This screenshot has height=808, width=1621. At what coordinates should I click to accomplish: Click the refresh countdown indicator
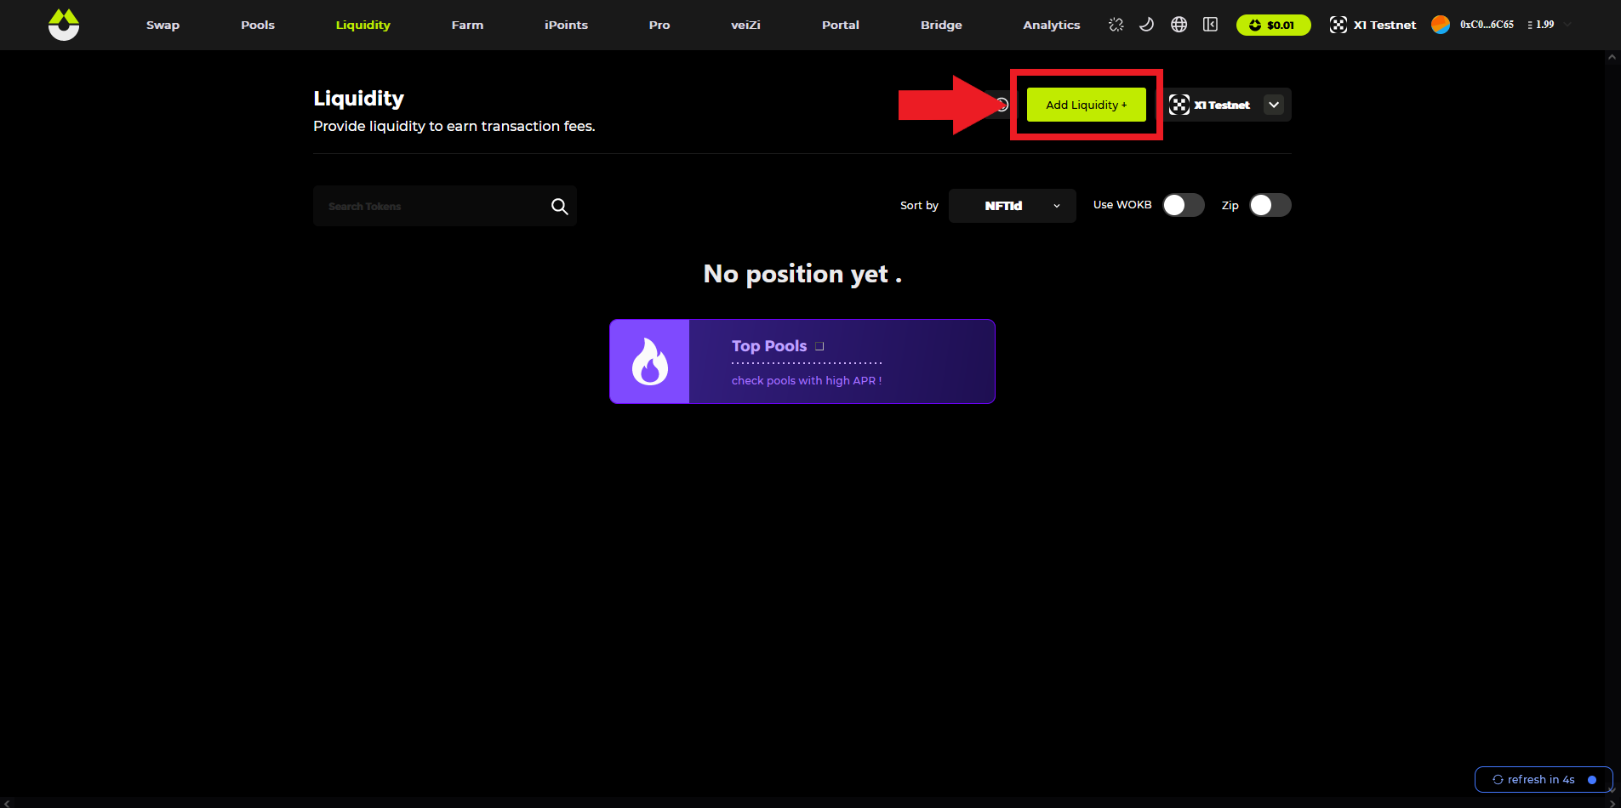tap(1542, 779)
